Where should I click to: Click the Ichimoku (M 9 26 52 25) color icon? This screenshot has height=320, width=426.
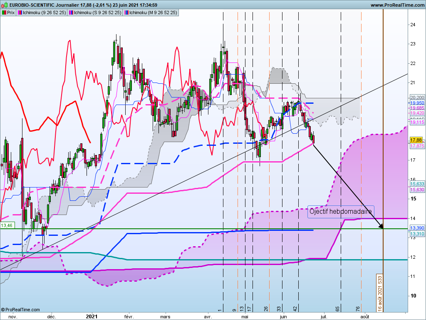126,12
